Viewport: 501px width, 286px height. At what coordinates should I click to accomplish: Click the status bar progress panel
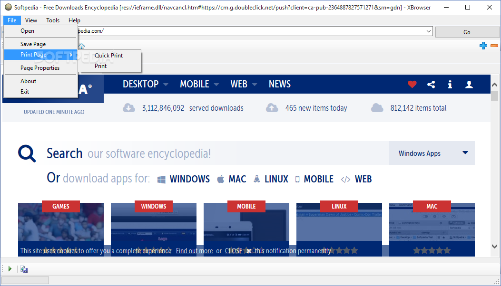point(26,280)
